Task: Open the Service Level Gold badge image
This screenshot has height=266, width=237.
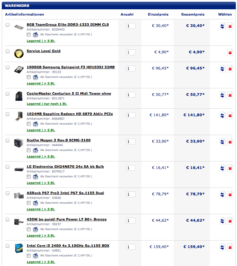Action: click(19, 53)
